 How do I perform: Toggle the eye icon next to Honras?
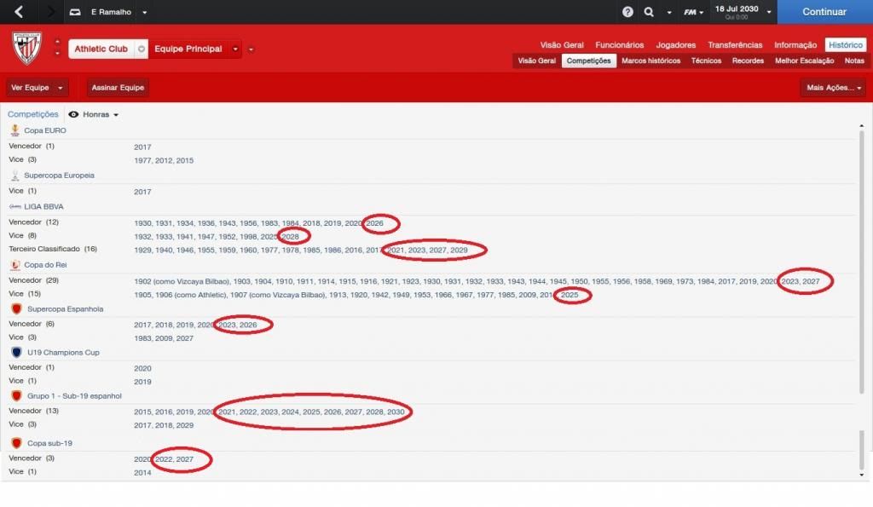click(73, 114)
